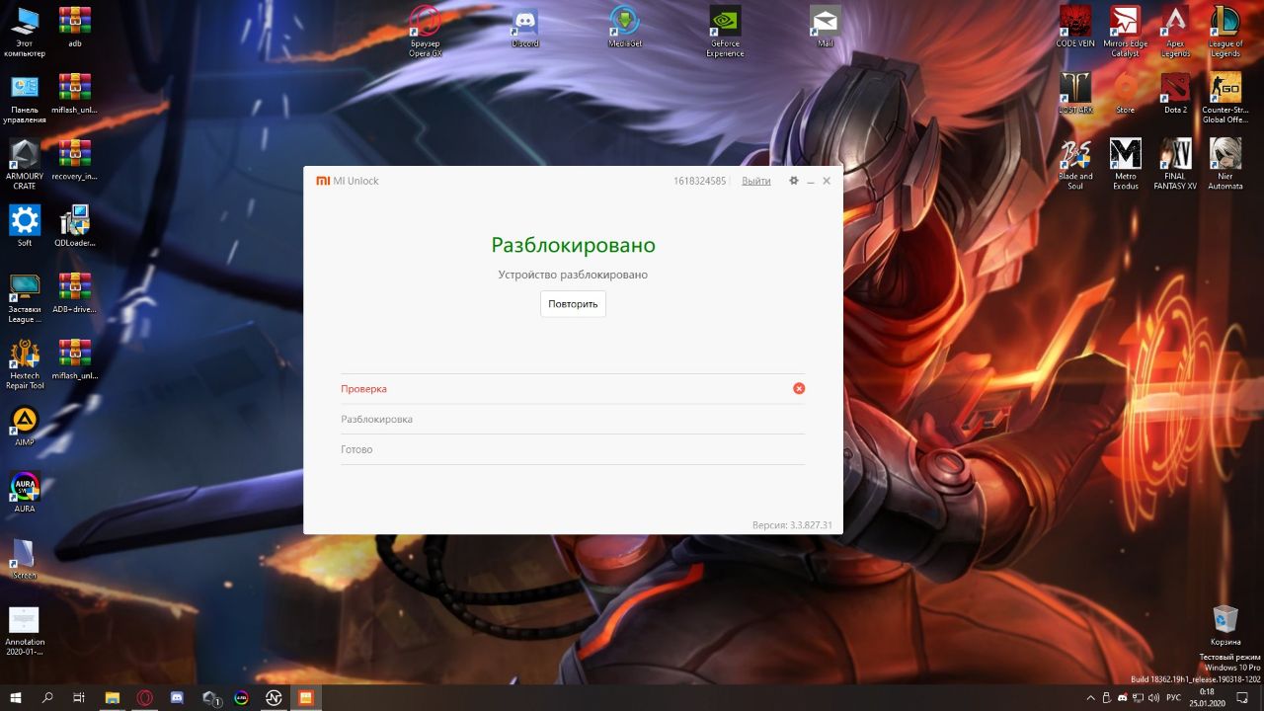Open GeForce Experience desktop shortcut
Viewport: 1264px width, 711px height.
(x=725, y=33)
